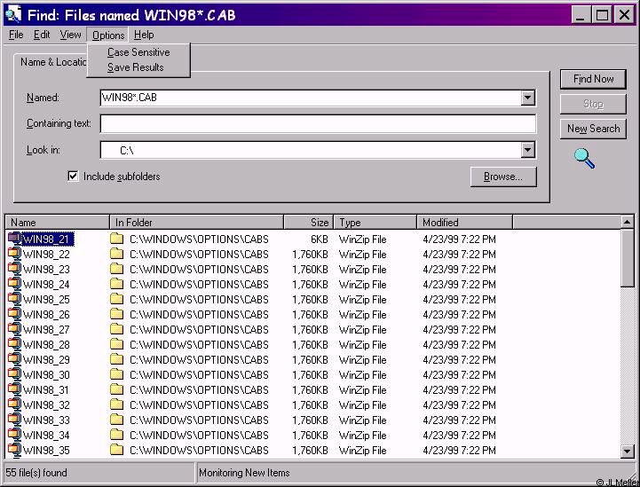The width and height of the screenshot is (640, 487).
Task: Click folder icon in WIN98_26 row
Action: coord(117,314)
